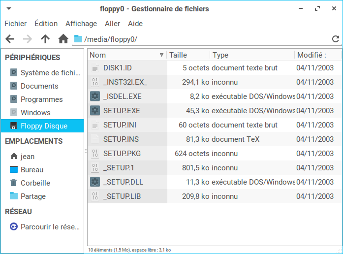Reload the current folder view
Viewport: 343px width, 254px height.
[x=336, y=39]
